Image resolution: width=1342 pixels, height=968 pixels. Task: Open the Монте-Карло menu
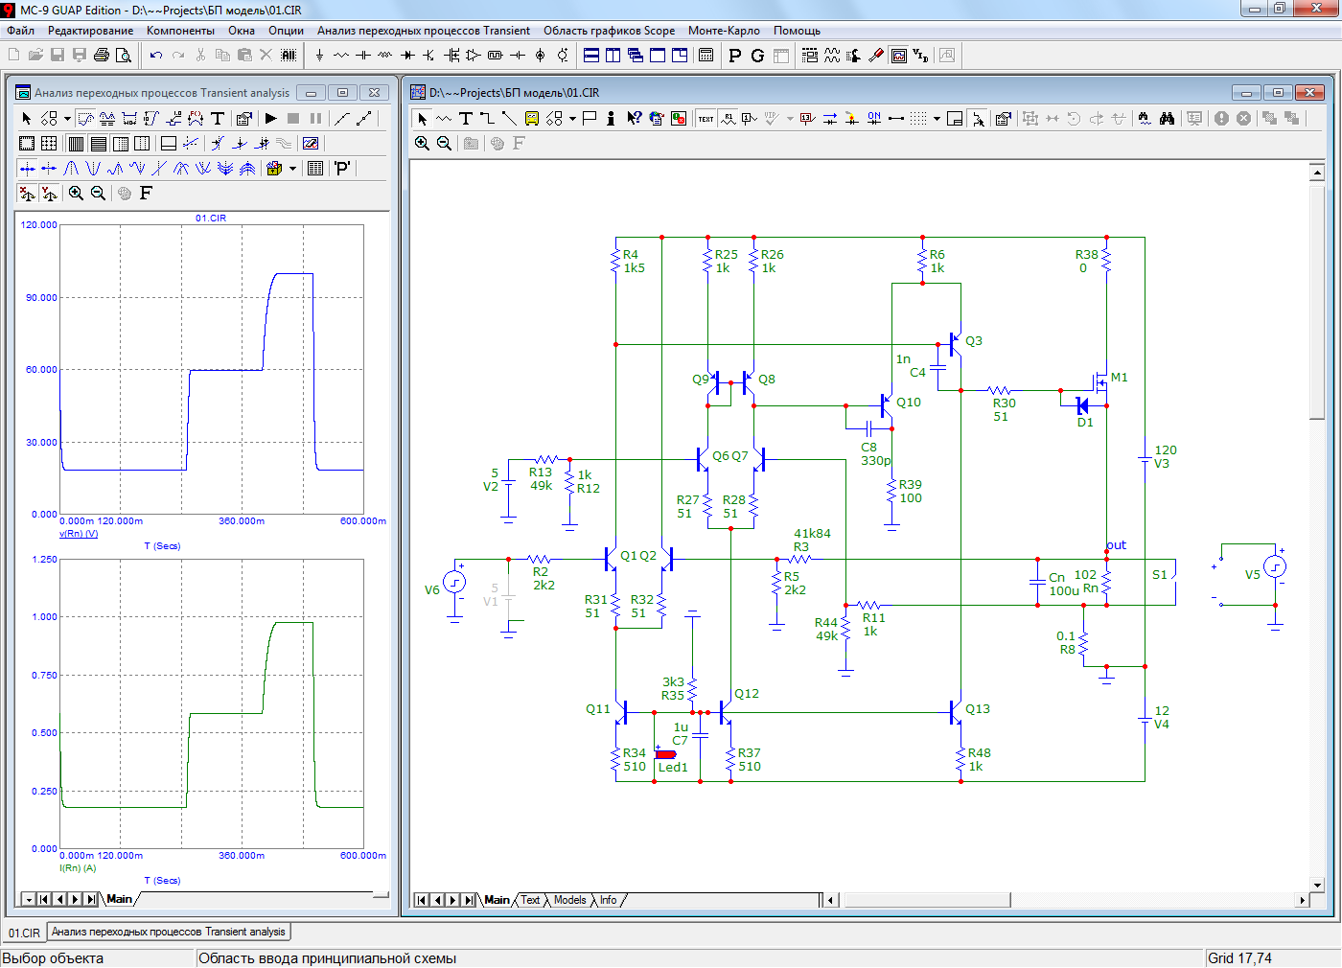tap(724, 31)
